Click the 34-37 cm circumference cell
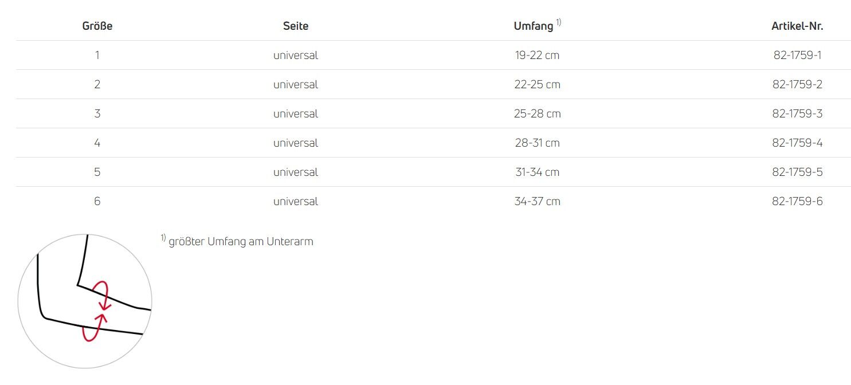 coord(537,202)
